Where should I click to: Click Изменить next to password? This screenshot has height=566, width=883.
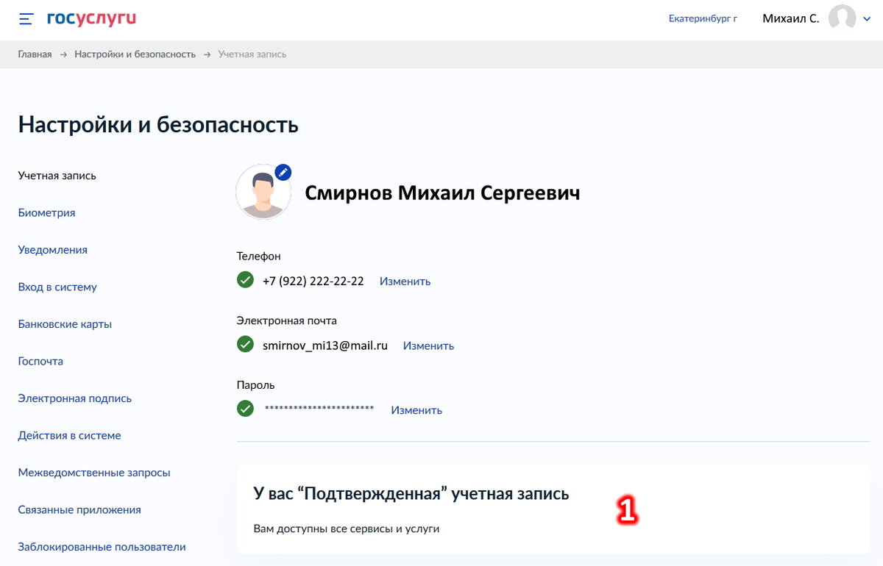pyautogui.click(x=416, y=410)
